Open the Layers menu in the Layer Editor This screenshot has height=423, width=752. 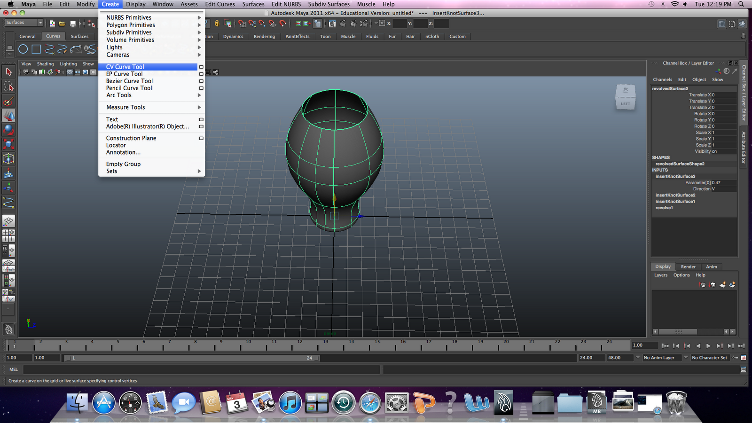(660, 275)
